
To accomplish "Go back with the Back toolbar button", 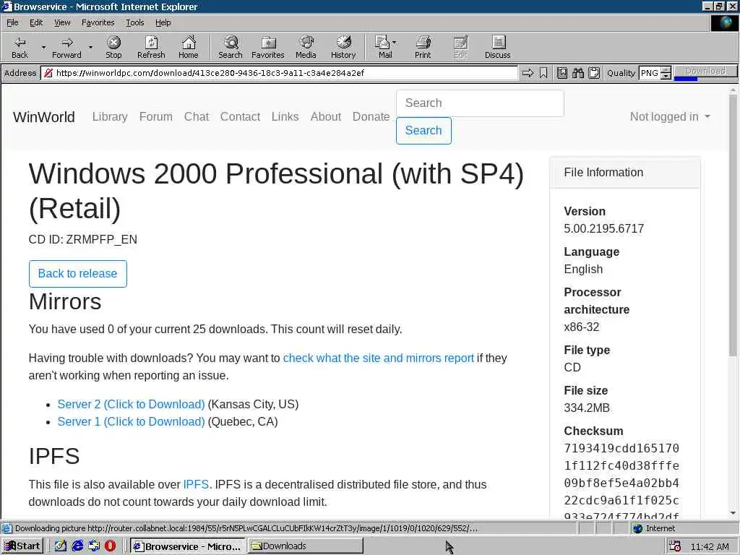I will [20, 47].
